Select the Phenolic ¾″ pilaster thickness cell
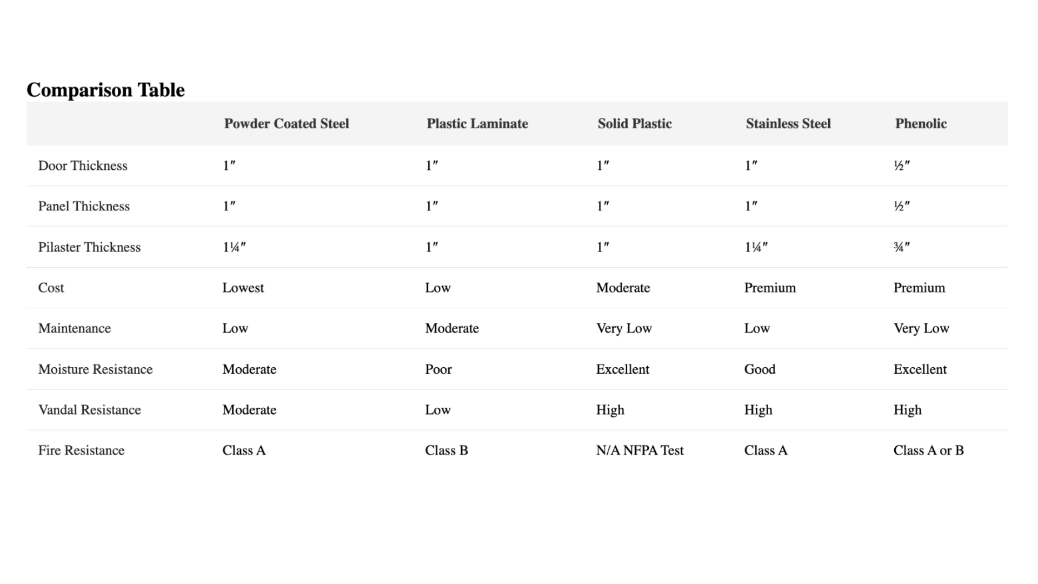This screenshot has height=584, width=1038. (902, 247)
